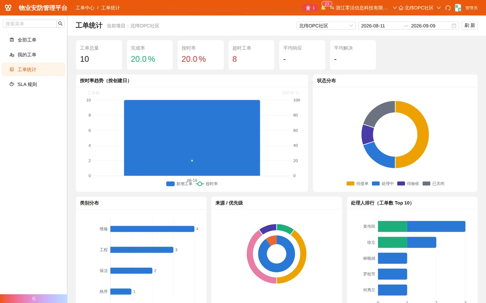
Task: Expand the 浙江零活信息科技 company dropdown
Action: pos(395,8)
